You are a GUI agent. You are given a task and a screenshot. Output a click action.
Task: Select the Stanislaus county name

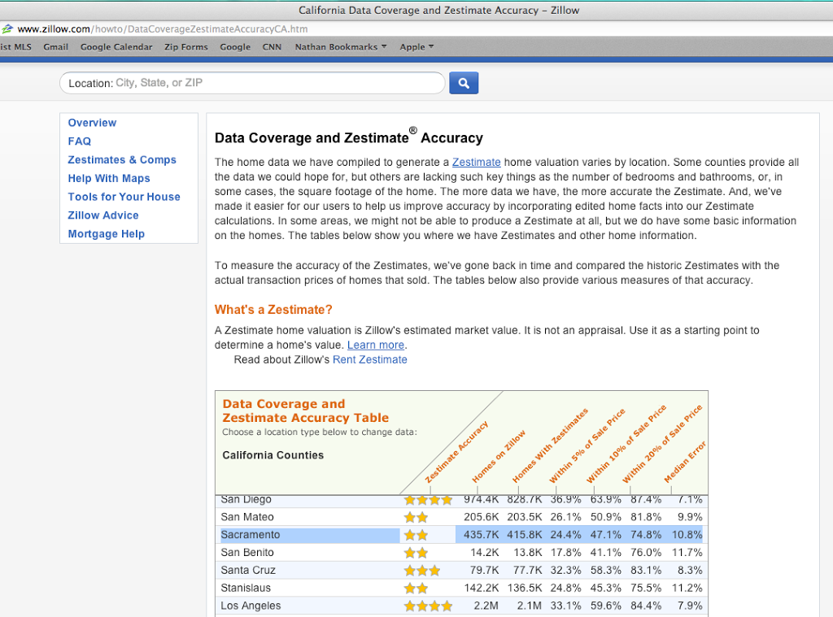(246, 589)
